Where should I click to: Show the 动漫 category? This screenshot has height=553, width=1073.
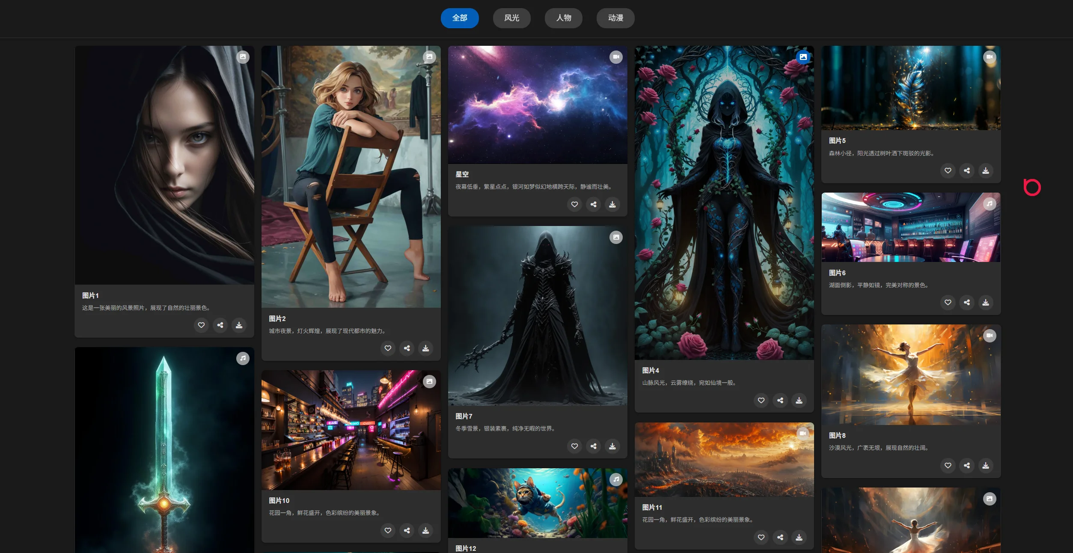tap(615, 18)
